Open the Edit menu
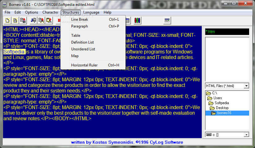The width and height of the screenshot is (255, 148). point(18,12)
